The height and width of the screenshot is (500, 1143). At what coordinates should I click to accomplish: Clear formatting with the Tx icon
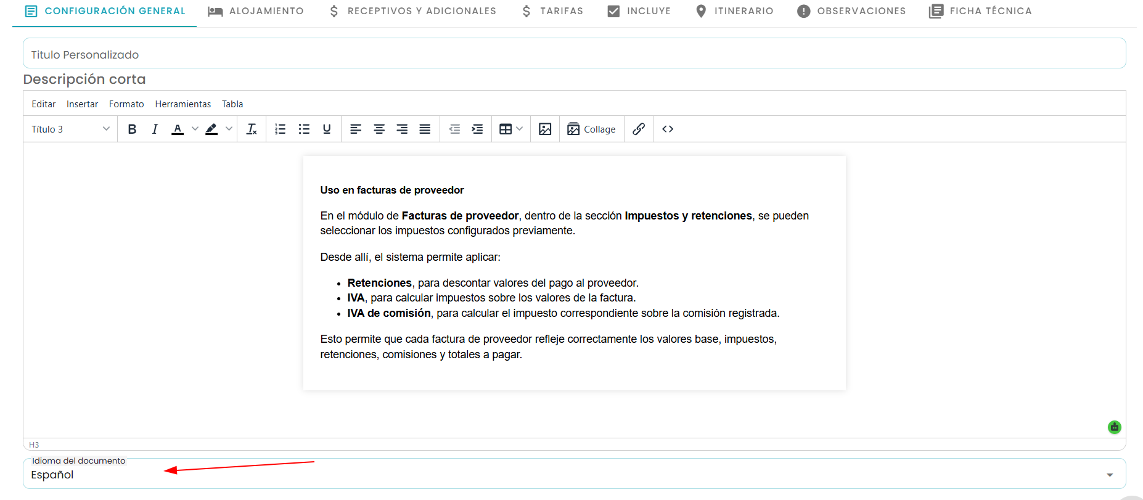tap(252, 129)
